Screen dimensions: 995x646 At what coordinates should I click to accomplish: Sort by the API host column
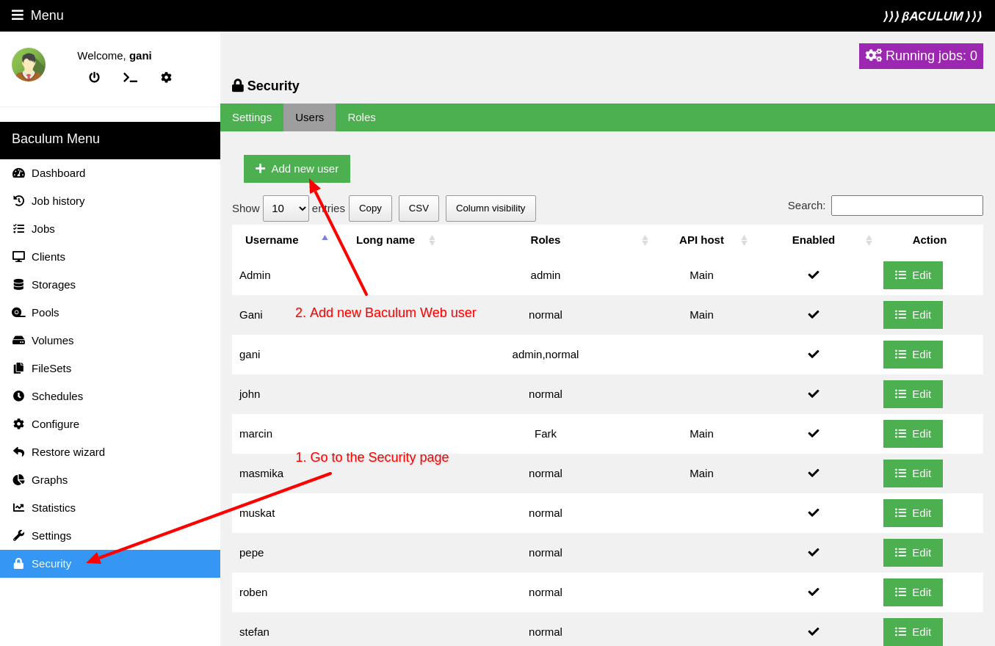[x=701, y=240]
